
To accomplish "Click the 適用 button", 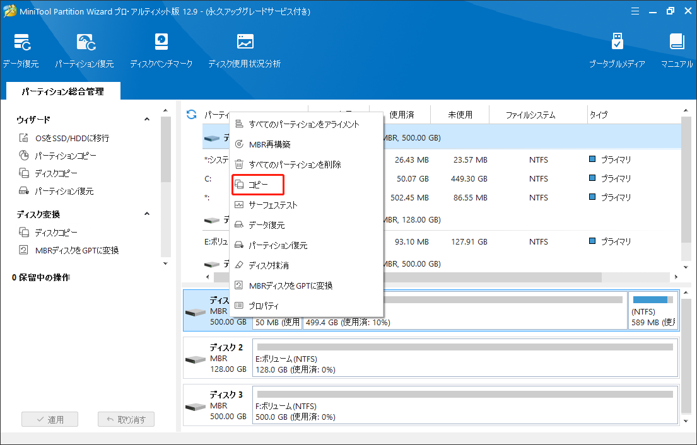I will click(x=50, y=419).
